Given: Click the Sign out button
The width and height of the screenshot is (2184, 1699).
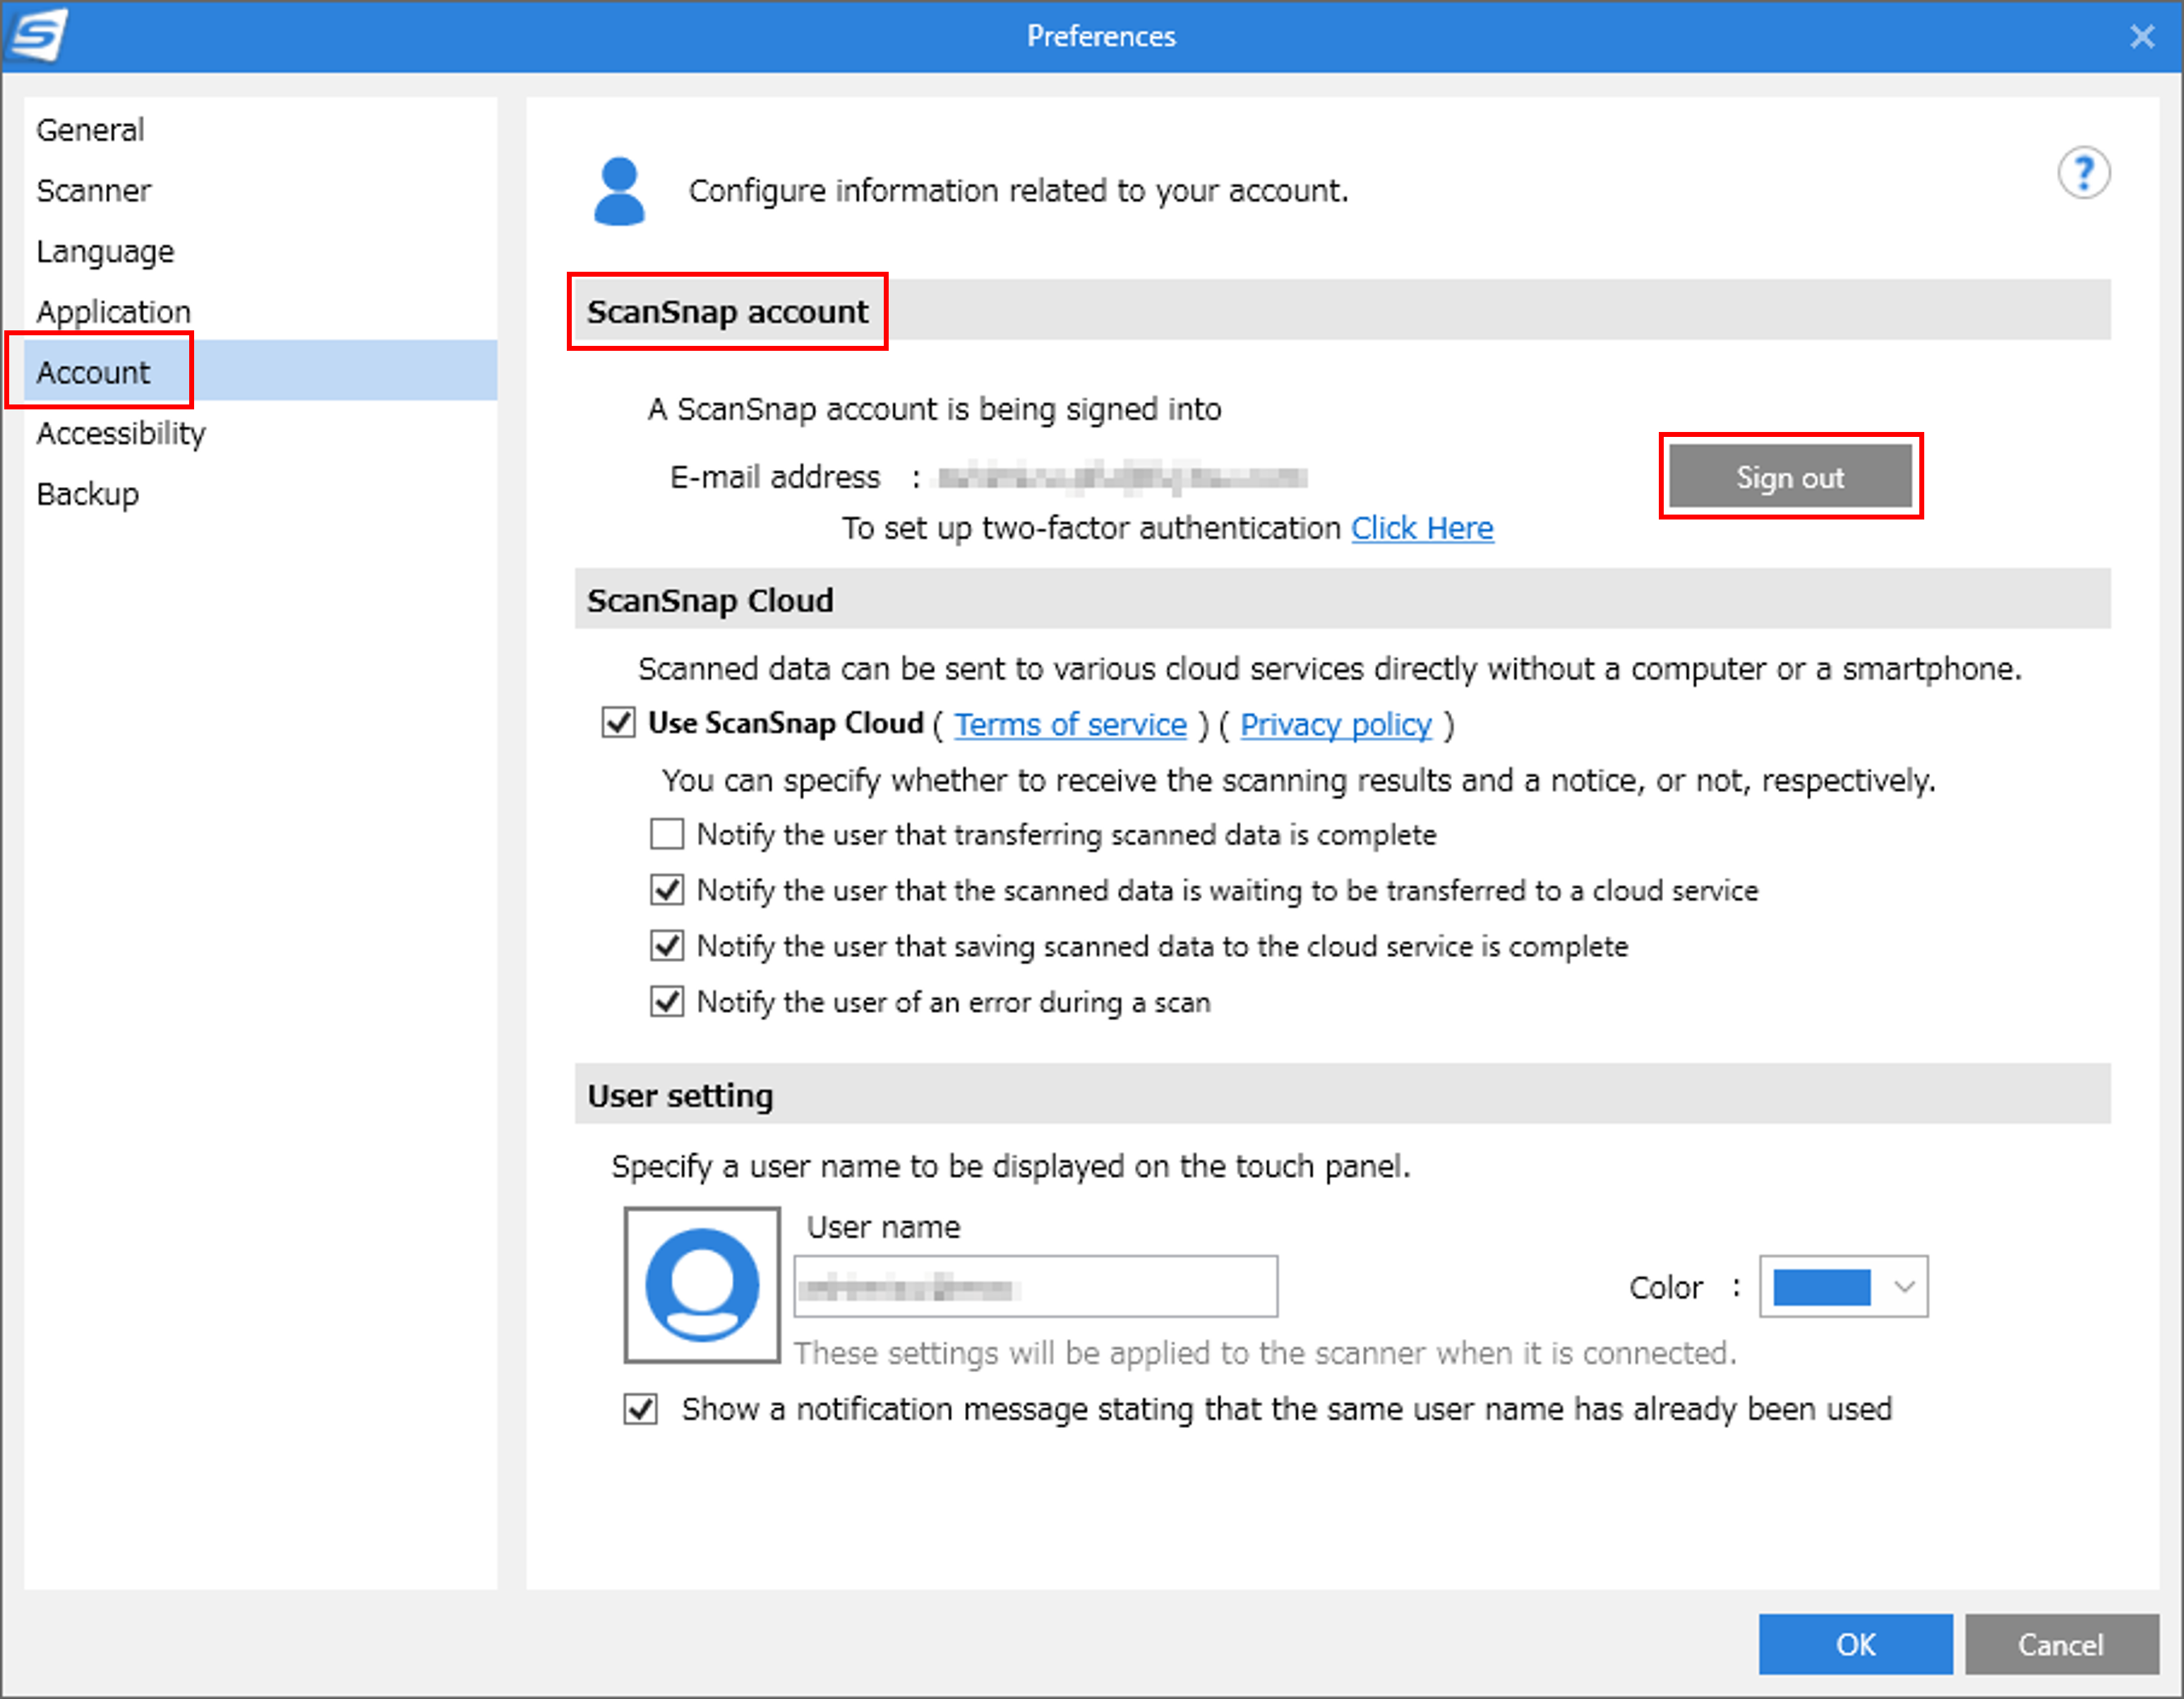Looking at the screenshot, I should pyautogui.click(x=1790, y=476).
